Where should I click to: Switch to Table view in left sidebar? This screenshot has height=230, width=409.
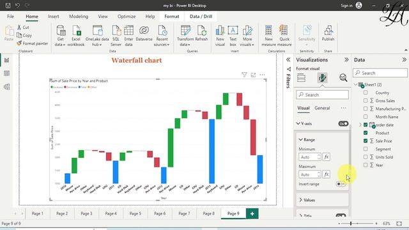[7, 73]
